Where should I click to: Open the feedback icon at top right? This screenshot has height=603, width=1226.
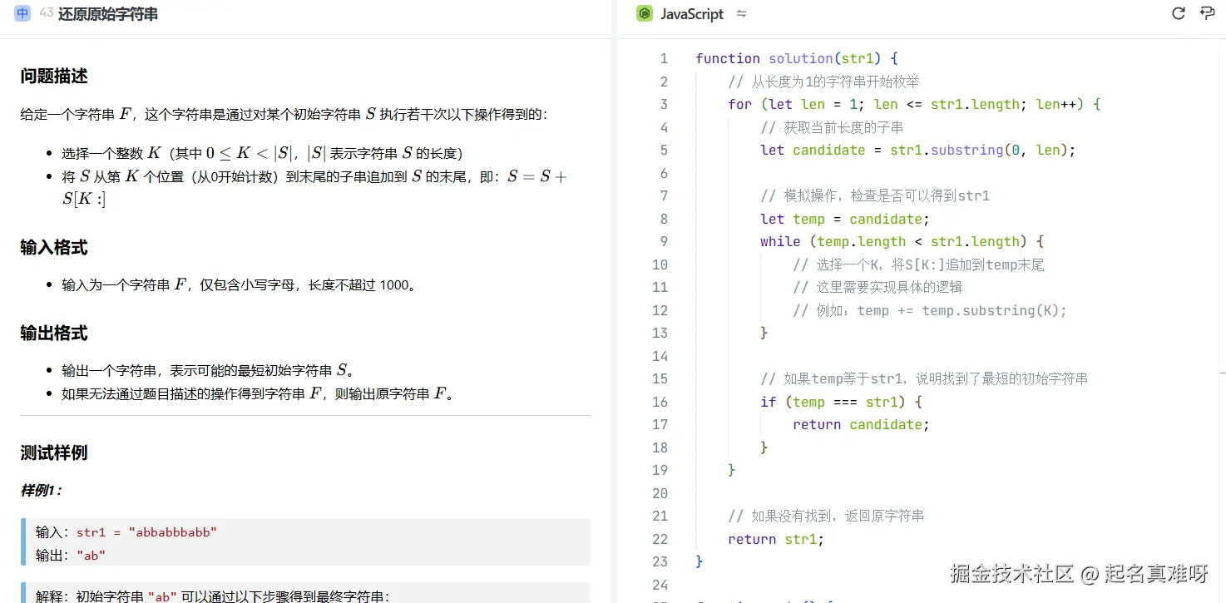pyautogui.click(x=1206, y=13)
